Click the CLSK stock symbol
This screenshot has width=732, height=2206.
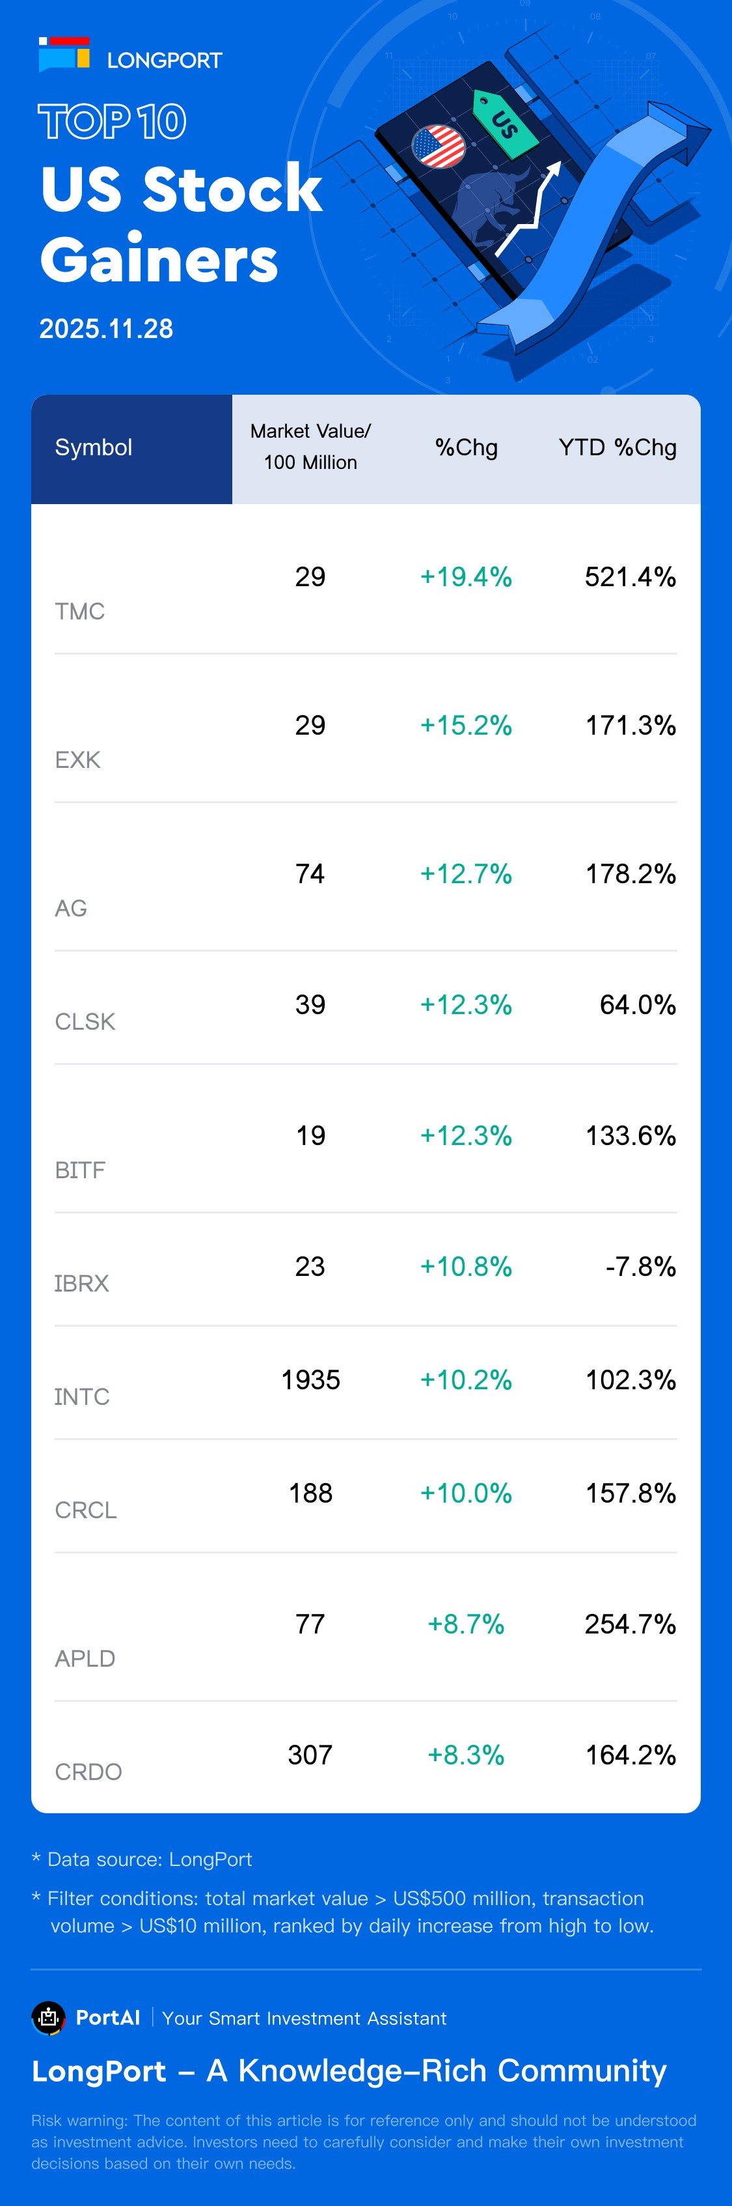pyautogui.click(x=85, y=1022)
